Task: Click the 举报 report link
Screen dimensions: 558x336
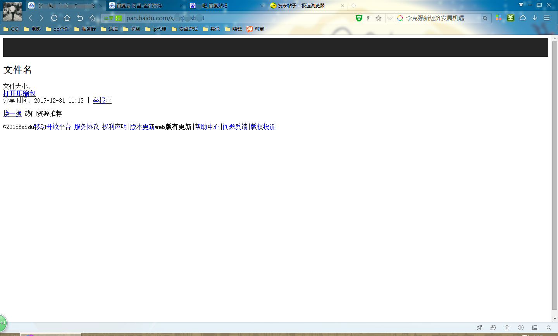Action: (x=102, y=100)
